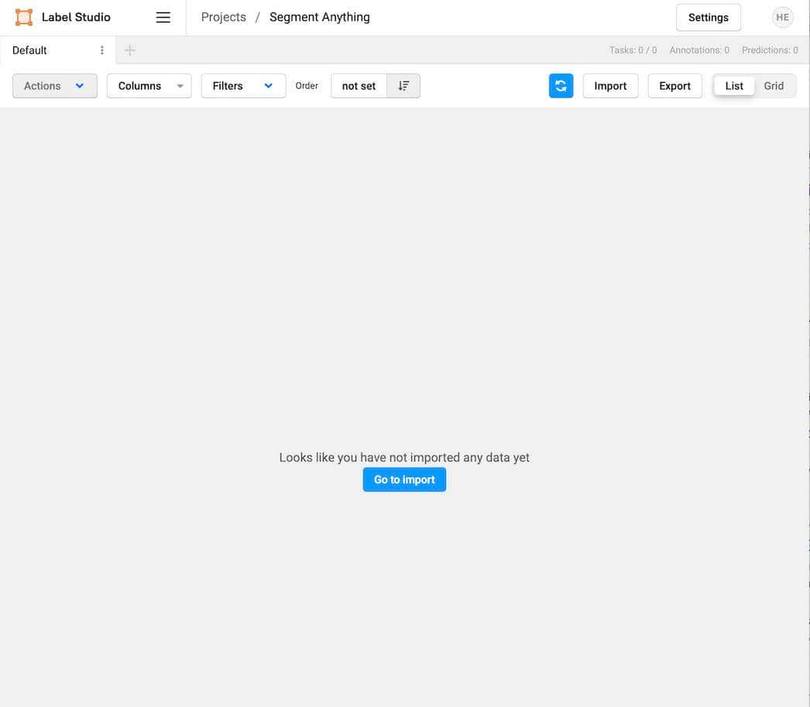Add a new tab with plus icon

[x=129, y=50]
